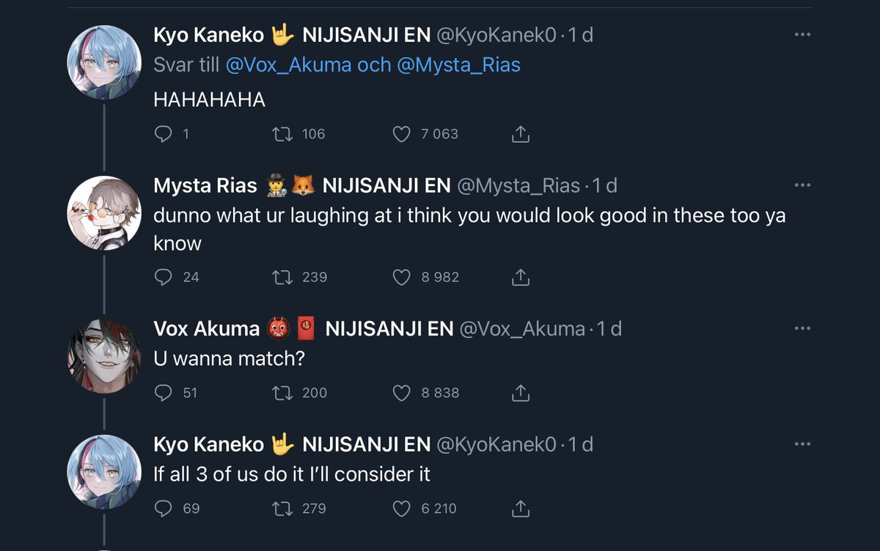880x551 pixels.
Task: Open the @Vox_Akuma mention link
Action: coord(289,64)
